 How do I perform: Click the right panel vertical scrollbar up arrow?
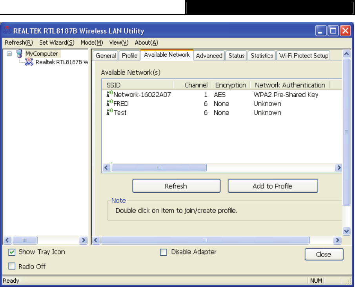tap(346, 54)
